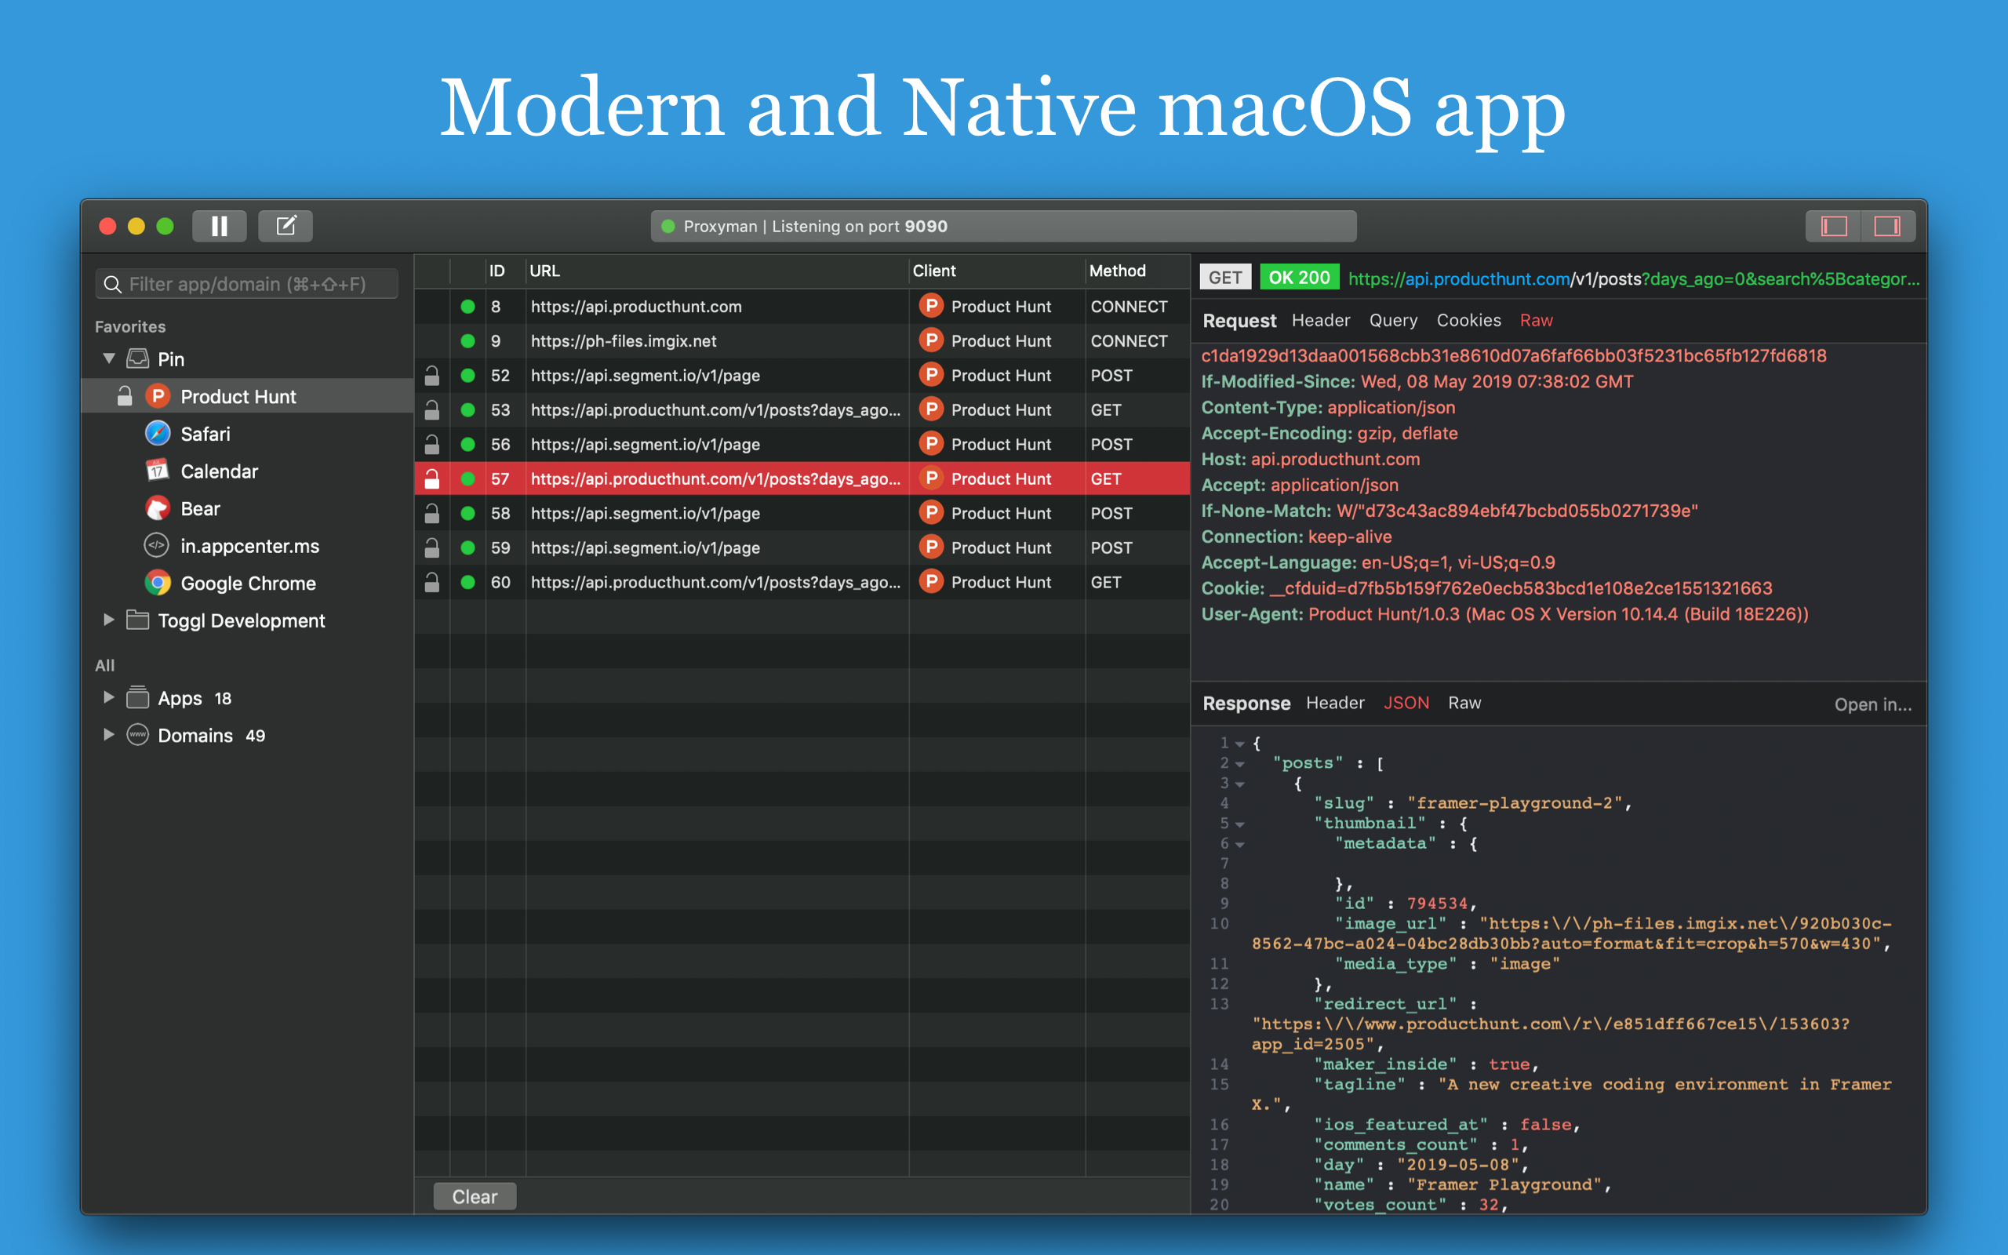Switch response view to Raw tab
The image size is (2008, 1255).
click(x=1464, y=703)
